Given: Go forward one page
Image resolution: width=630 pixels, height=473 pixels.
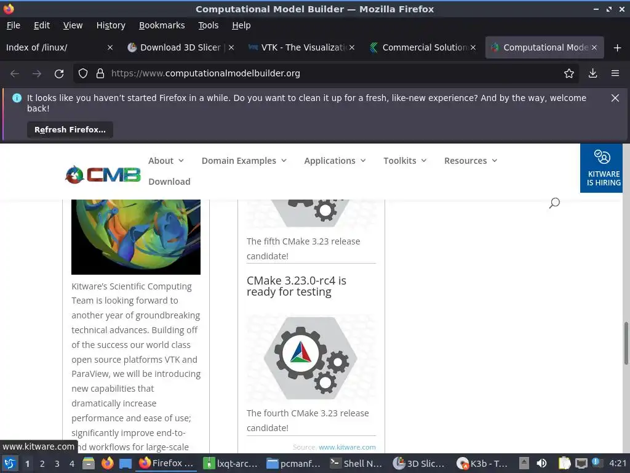Looking at the screenshot, I should pos(36,74).
